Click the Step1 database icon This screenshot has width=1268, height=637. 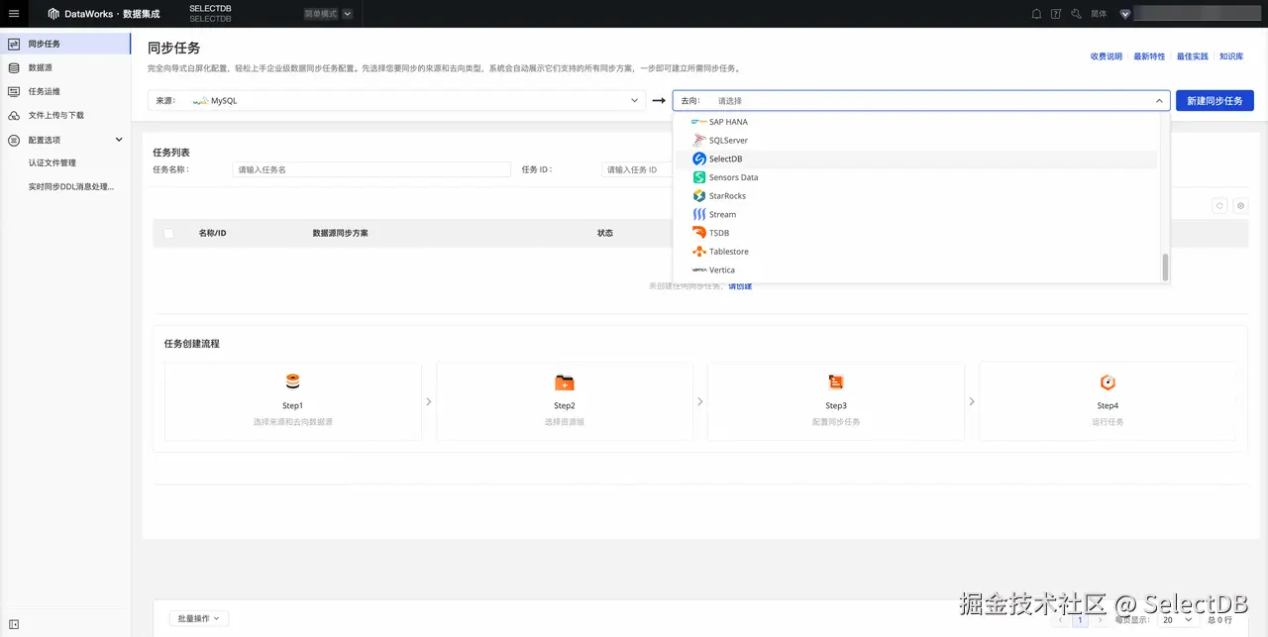pyautogui.click(x=292, y=382)
